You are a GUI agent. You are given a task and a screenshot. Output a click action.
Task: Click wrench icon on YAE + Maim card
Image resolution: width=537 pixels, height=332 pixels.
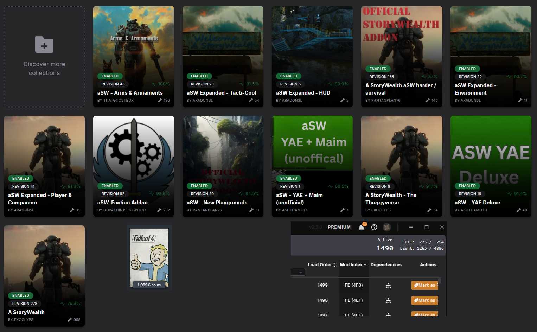pyautogui.click(x=343, y=210)
